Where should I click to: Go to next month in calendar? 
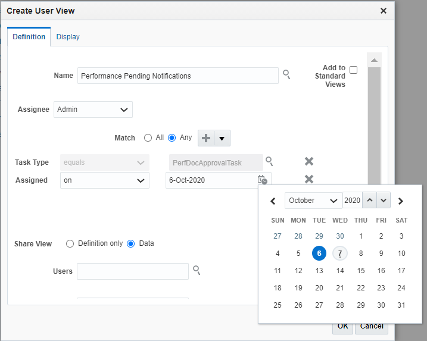click(400, 201)
